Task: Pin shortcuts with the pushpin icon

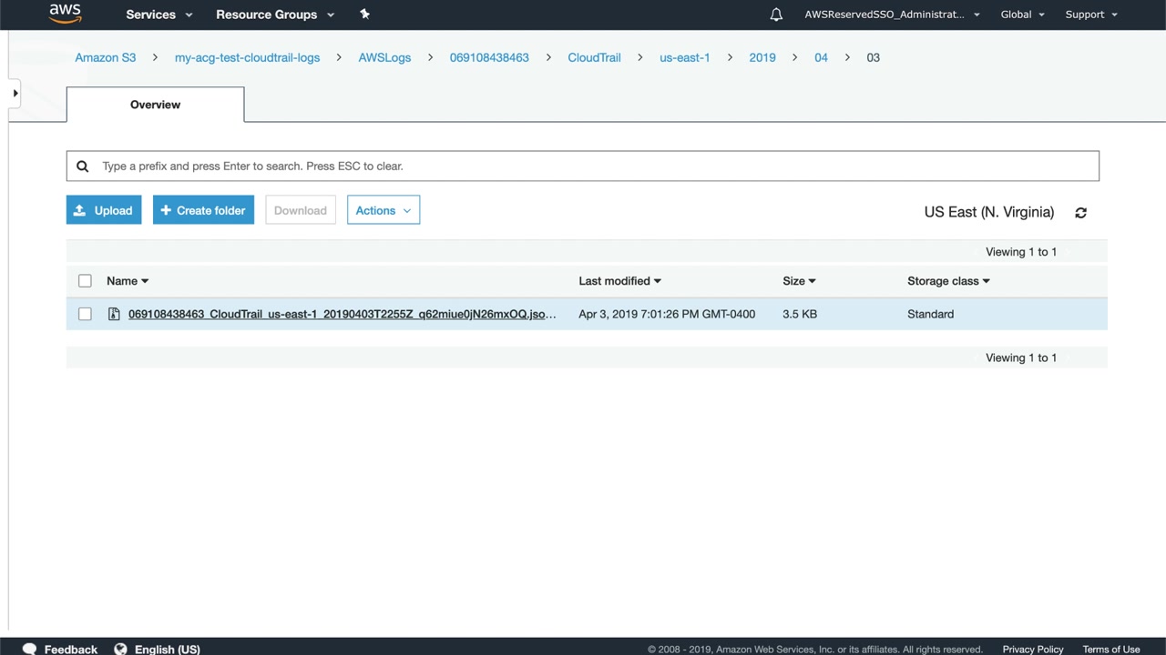Action: pos(364,14)
